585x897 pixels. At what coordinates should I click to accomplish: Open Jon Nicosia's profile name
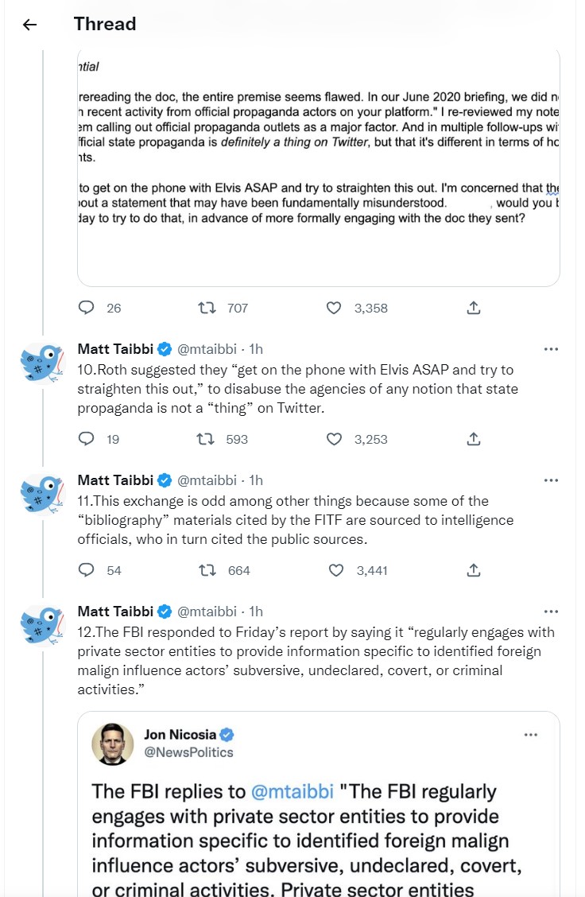pyautogui.click(x=180, y=735)
